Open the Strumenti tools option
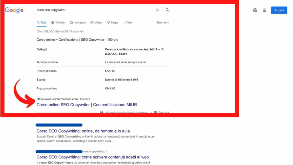 [163, 22]
